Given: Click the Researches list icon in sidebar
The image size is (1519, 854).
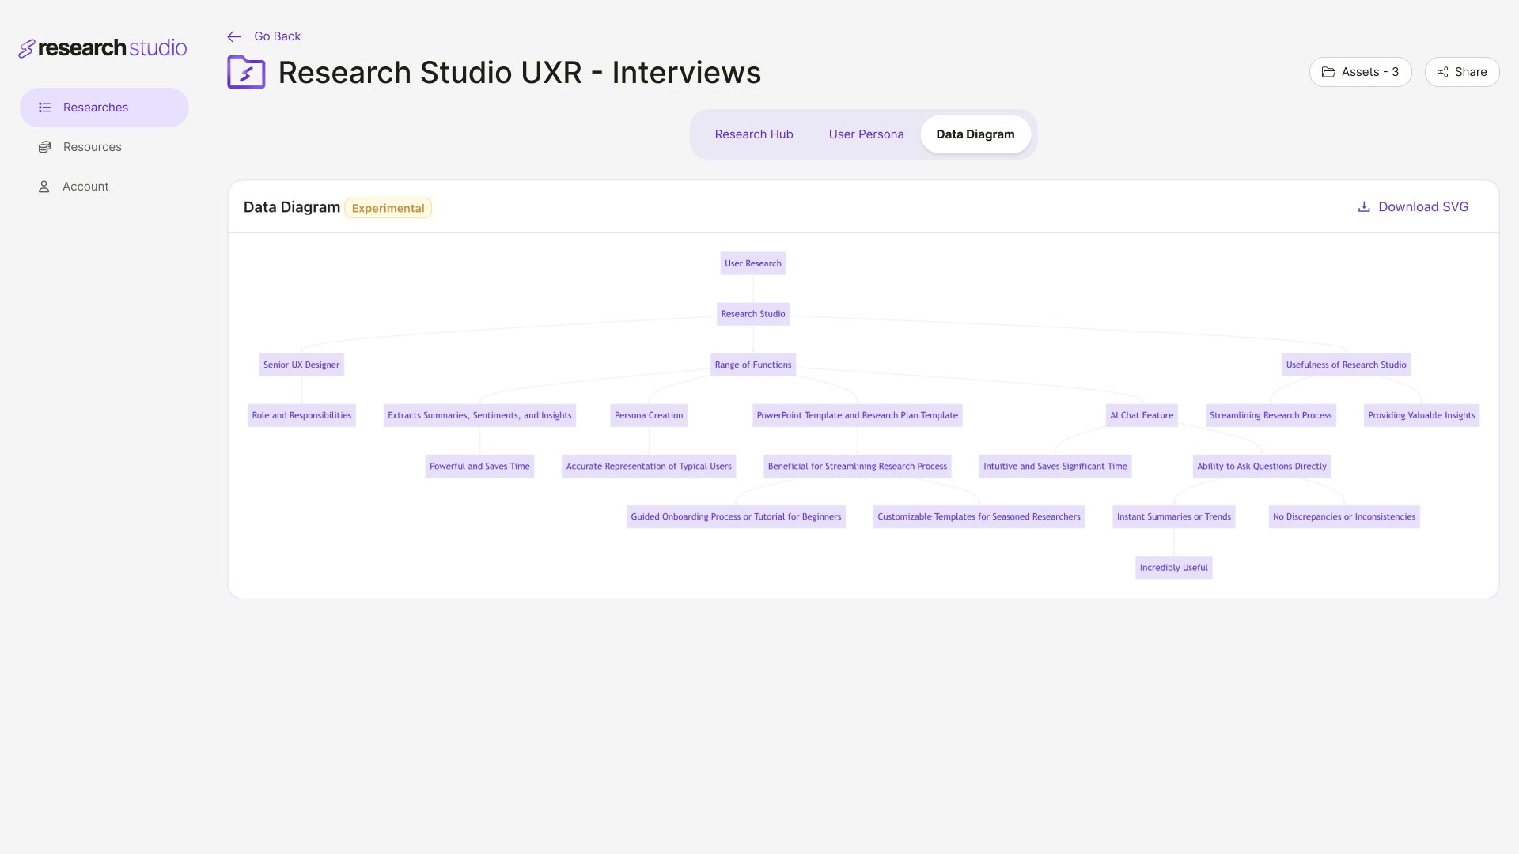Looking at the screenshot, I should pyautogui.click(x=45, y=108).
